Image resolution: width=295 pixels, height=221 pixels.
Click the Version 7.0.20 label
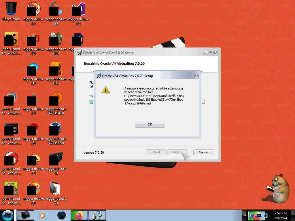point(94,153)
